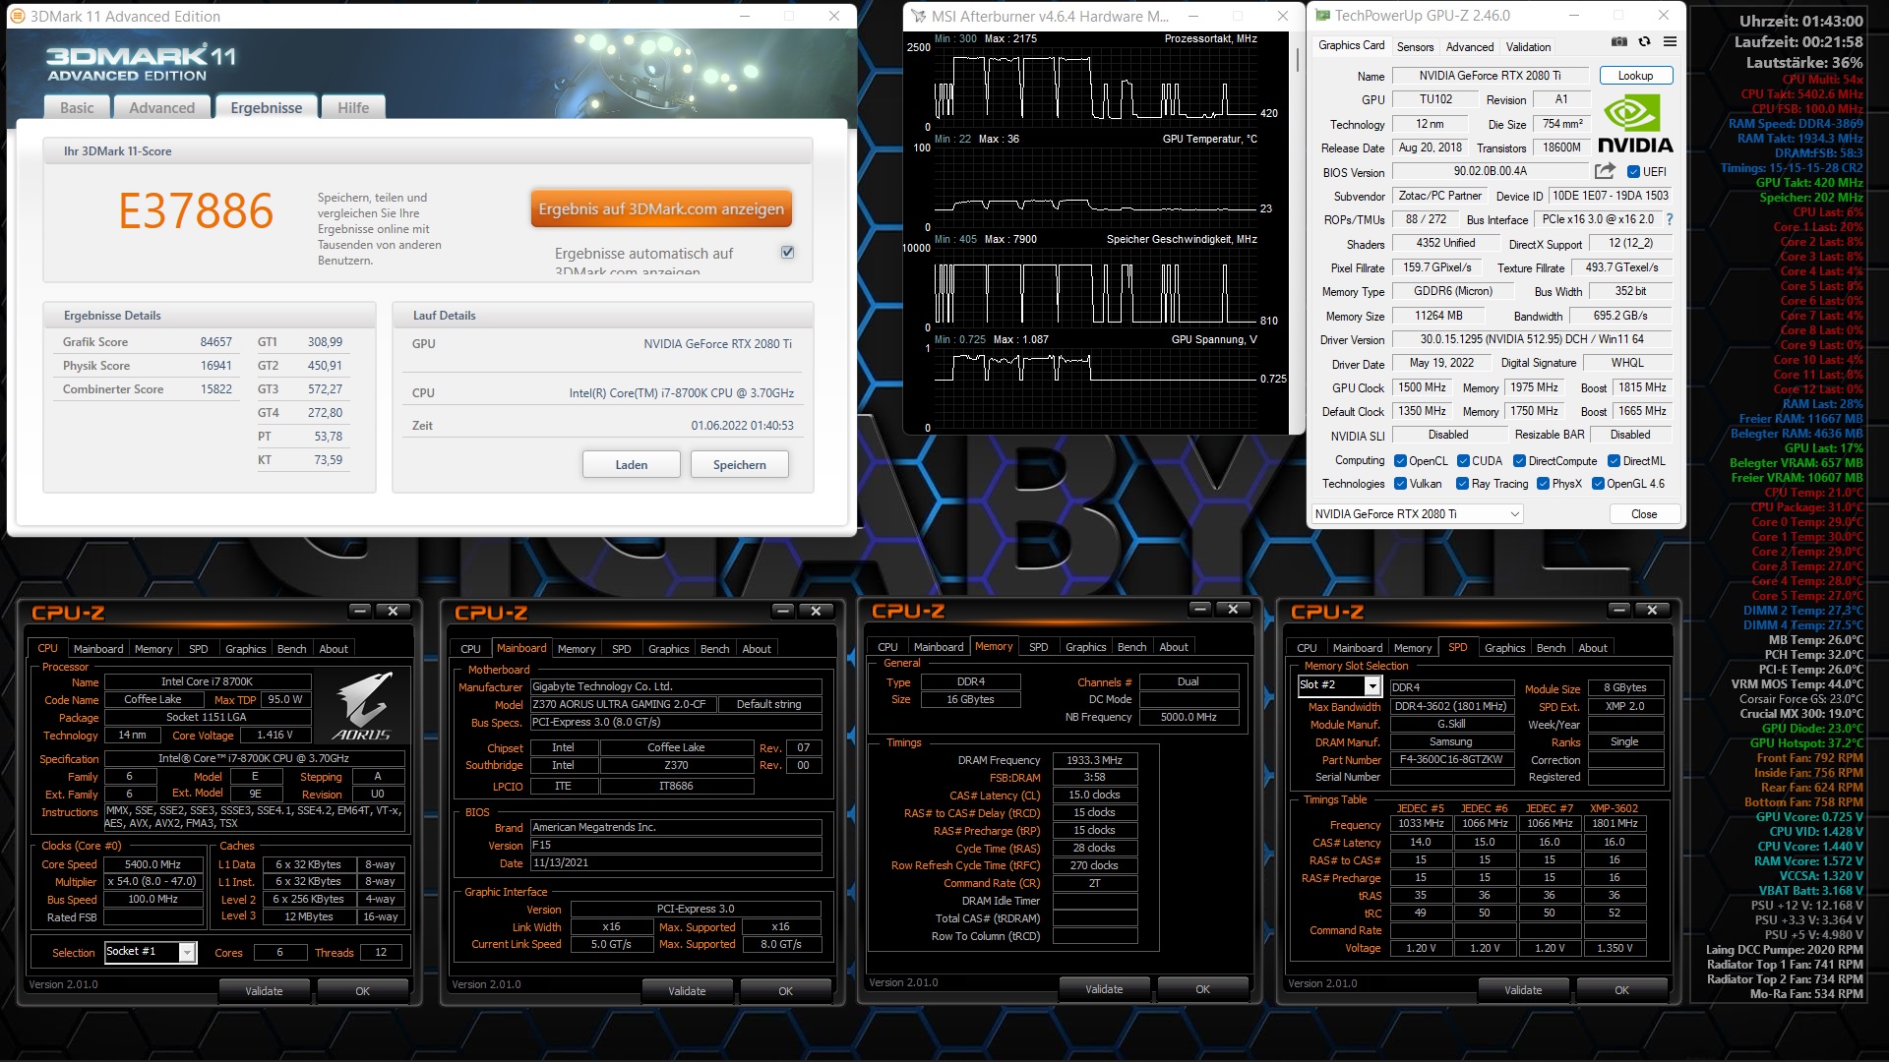
Task: Open About tab in the CPU-Z Mainboard window
Action: pos(757,649)
